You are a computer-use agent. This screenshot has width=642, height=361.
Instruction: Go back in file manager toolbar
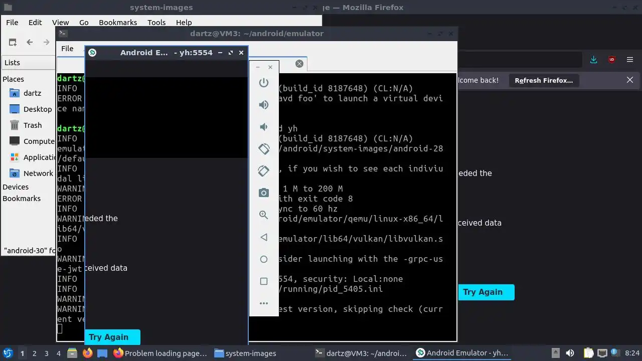[30, 42]
